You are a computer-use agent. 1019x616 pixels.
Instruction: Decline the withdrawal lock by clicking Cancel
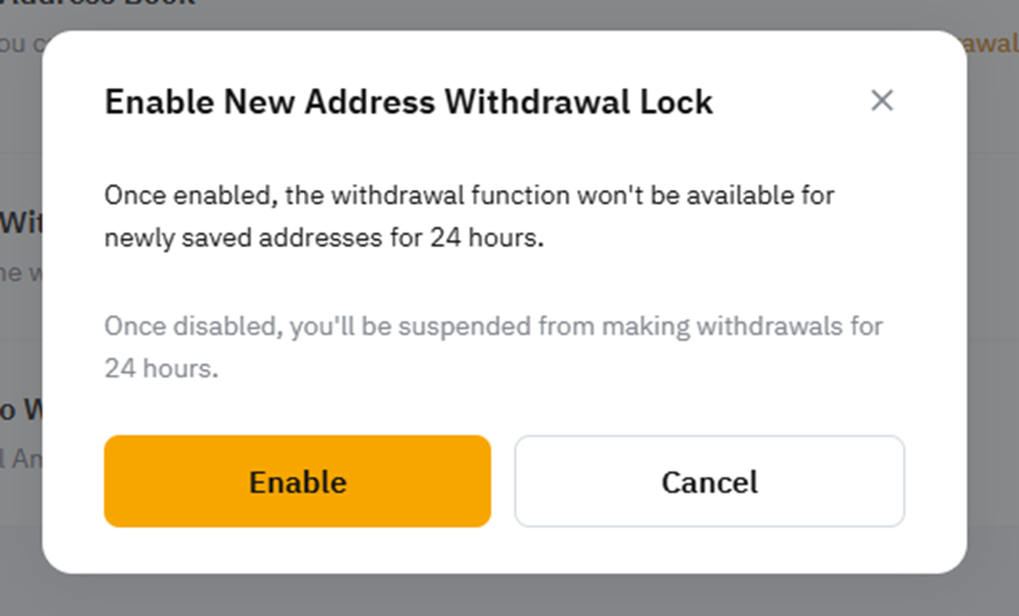tap(710, 481)
